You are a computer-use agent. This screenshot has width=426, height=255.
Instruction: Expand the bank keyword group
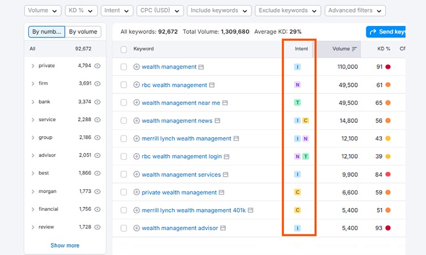click(x=33, y=102)
